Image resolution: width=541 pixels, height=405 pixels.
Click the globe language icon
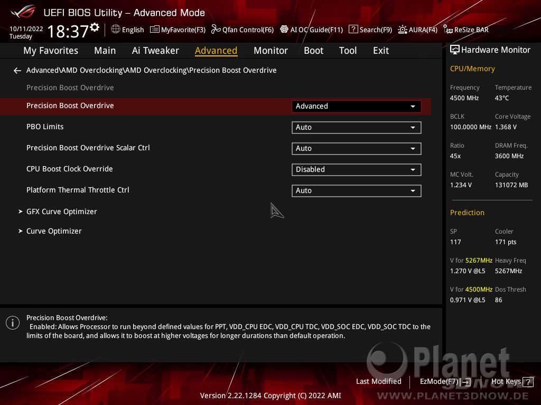116,30
